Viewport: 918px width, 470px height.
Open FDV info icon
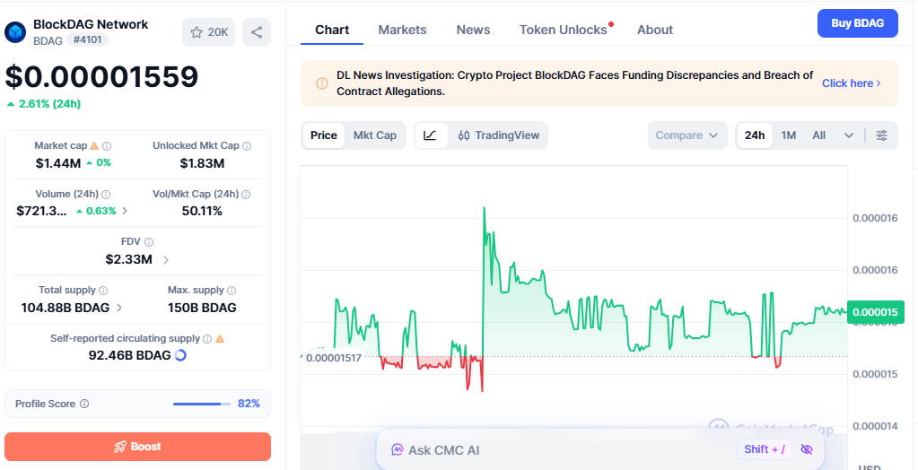click(x=149, y=242)
